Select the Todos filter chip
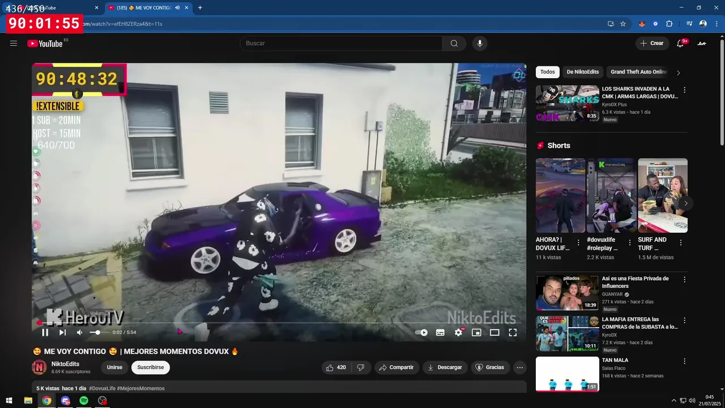Image resolution: width=725 pixels, height=408 pixels. [x=548, y=72]
